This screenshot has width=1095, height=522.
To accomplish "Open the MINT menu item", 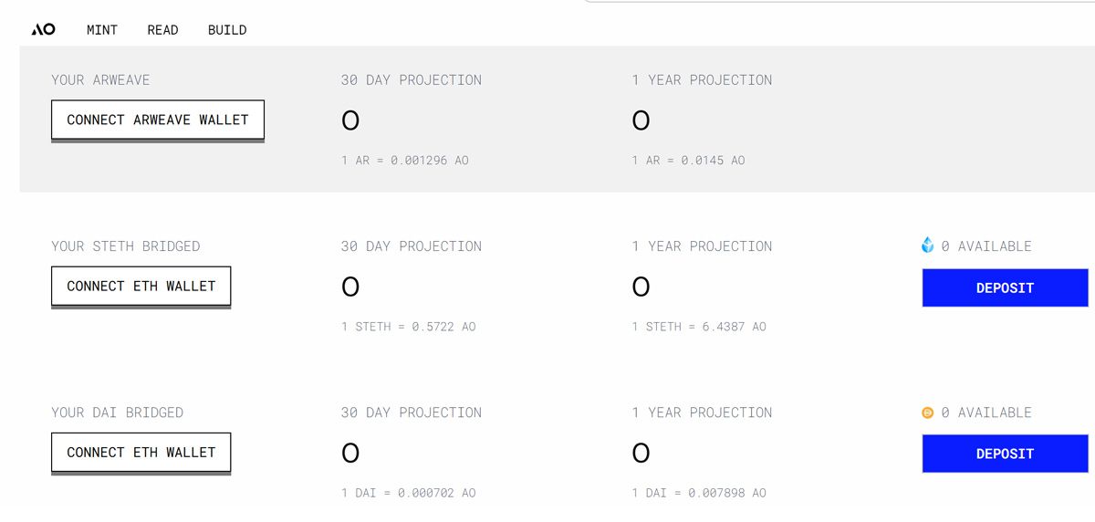I will click(x=102, y=30).
